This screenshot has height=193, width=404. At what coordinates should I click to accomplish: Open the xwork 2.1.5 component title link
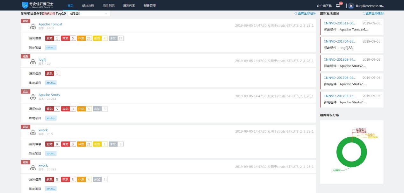(43, 130)
